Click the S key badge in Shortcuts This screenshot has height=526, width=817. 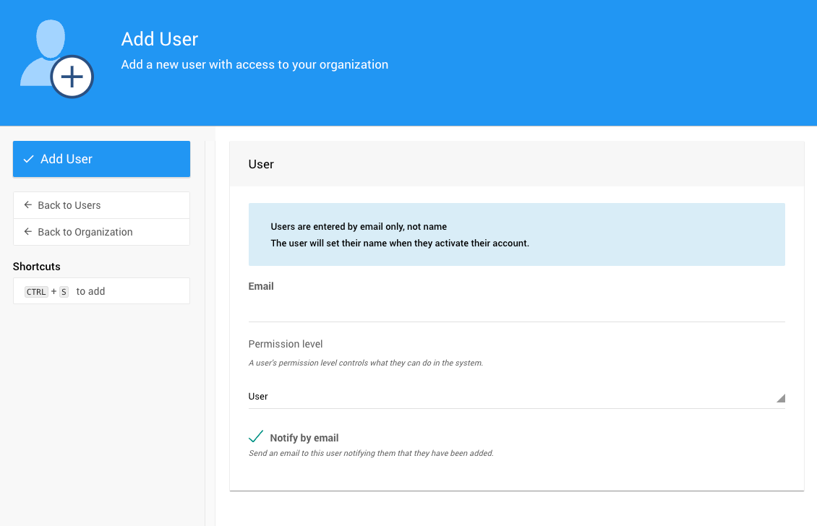point(64,292)
